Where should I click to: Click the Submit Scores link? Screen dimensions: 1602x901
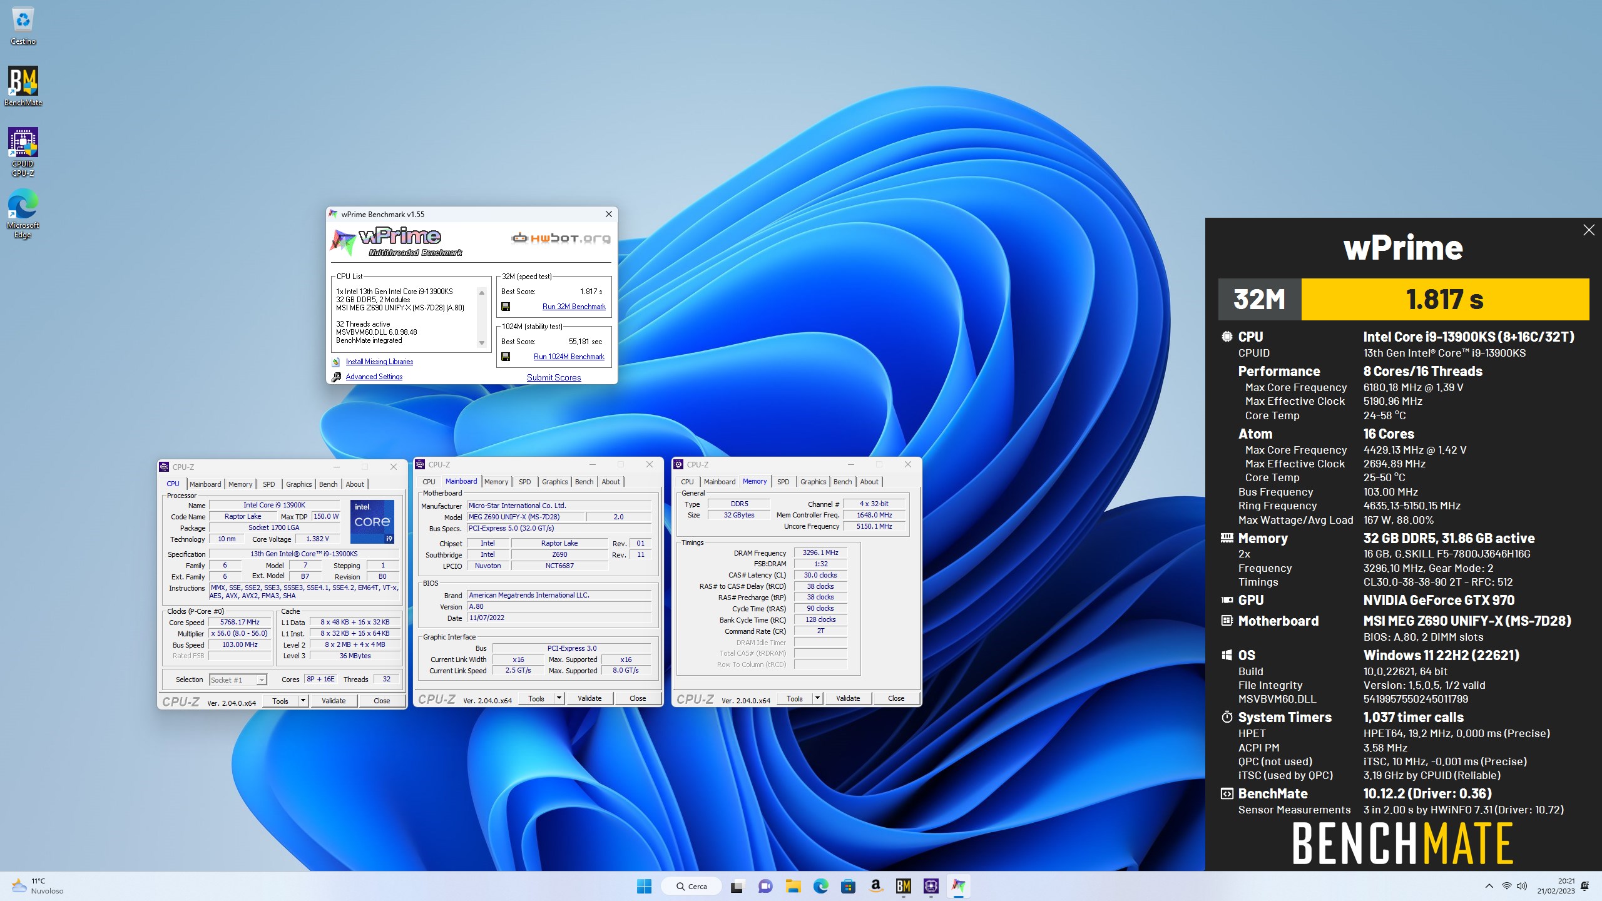(x=554, y=377)
